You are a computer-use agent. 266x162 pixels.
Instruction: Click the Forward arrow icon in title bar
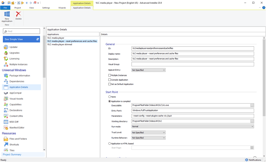tap(31, 3)
